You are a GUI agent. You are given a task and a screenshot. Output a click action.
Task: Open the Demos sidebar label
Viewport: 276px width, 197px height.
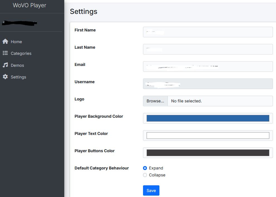click(18, 65)
